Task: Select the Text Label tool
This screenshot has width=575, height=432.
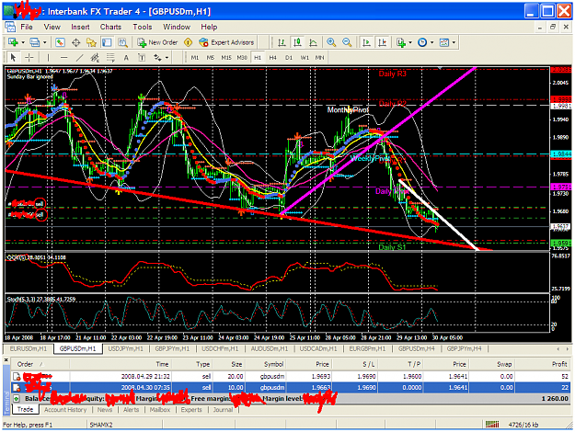Action: (x=142, y=58)
